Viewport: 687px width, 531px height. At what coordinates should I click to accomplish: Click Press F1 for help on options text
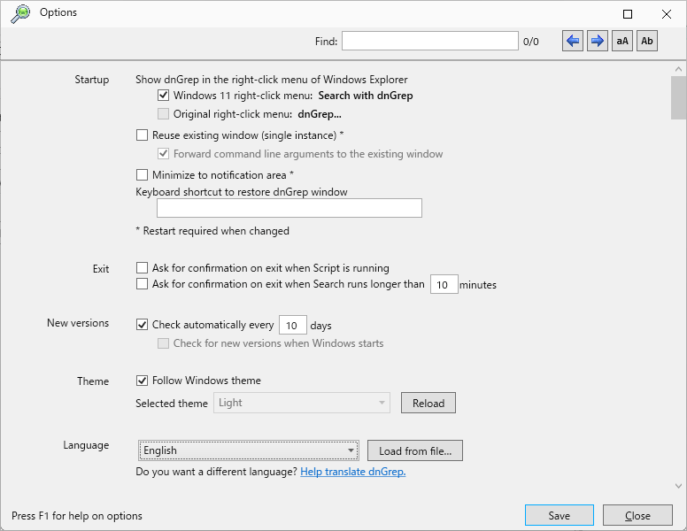click(77, 516)
